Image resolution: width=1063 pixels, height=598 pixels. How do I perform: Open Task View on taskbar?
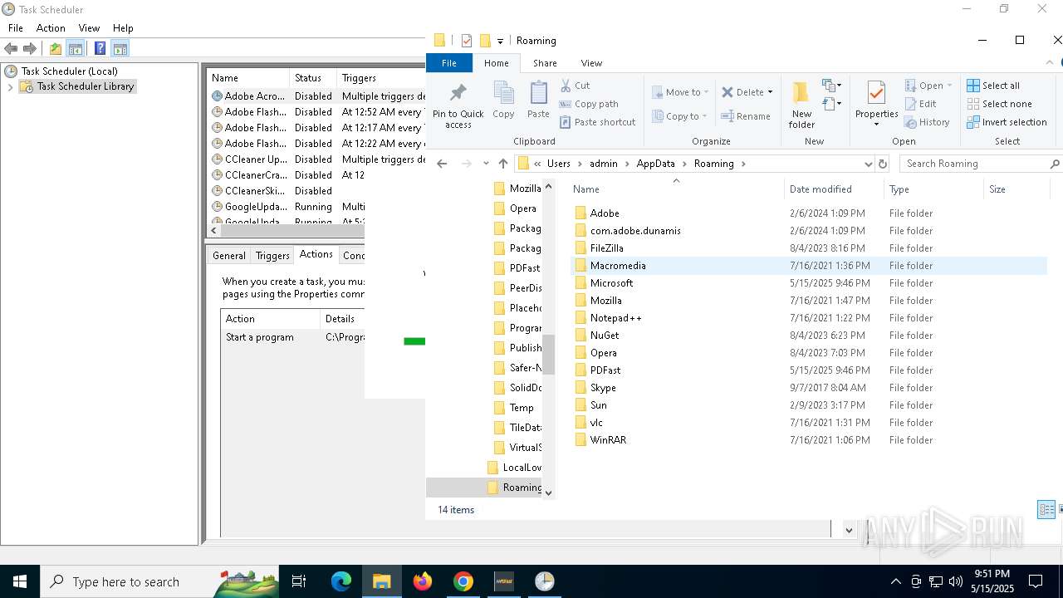[x=299, y=581]
